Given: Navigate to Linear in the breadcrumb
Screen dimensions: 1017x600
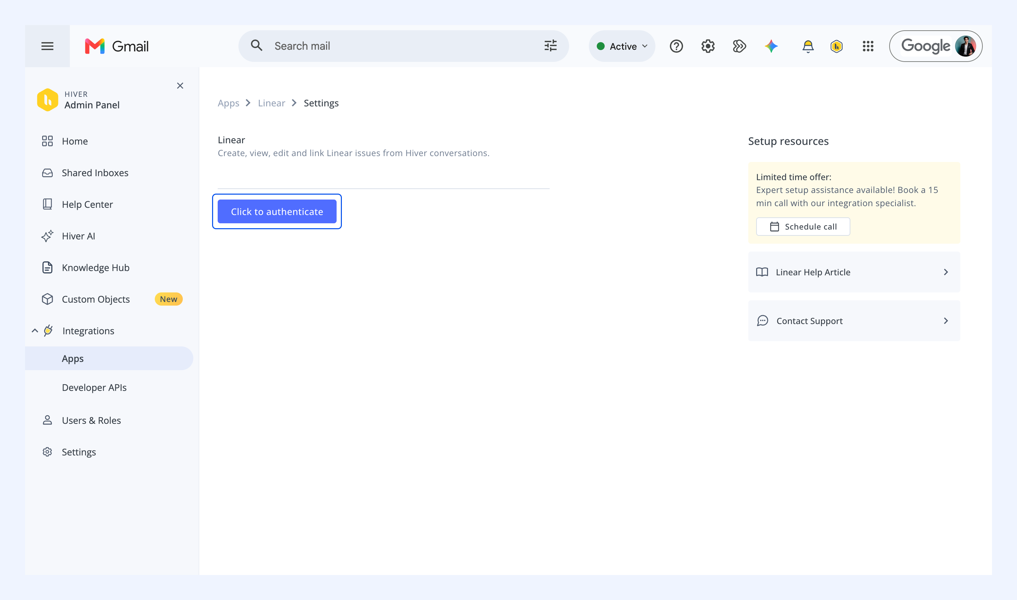Looking at the screenshot, I should pos(271,103).
